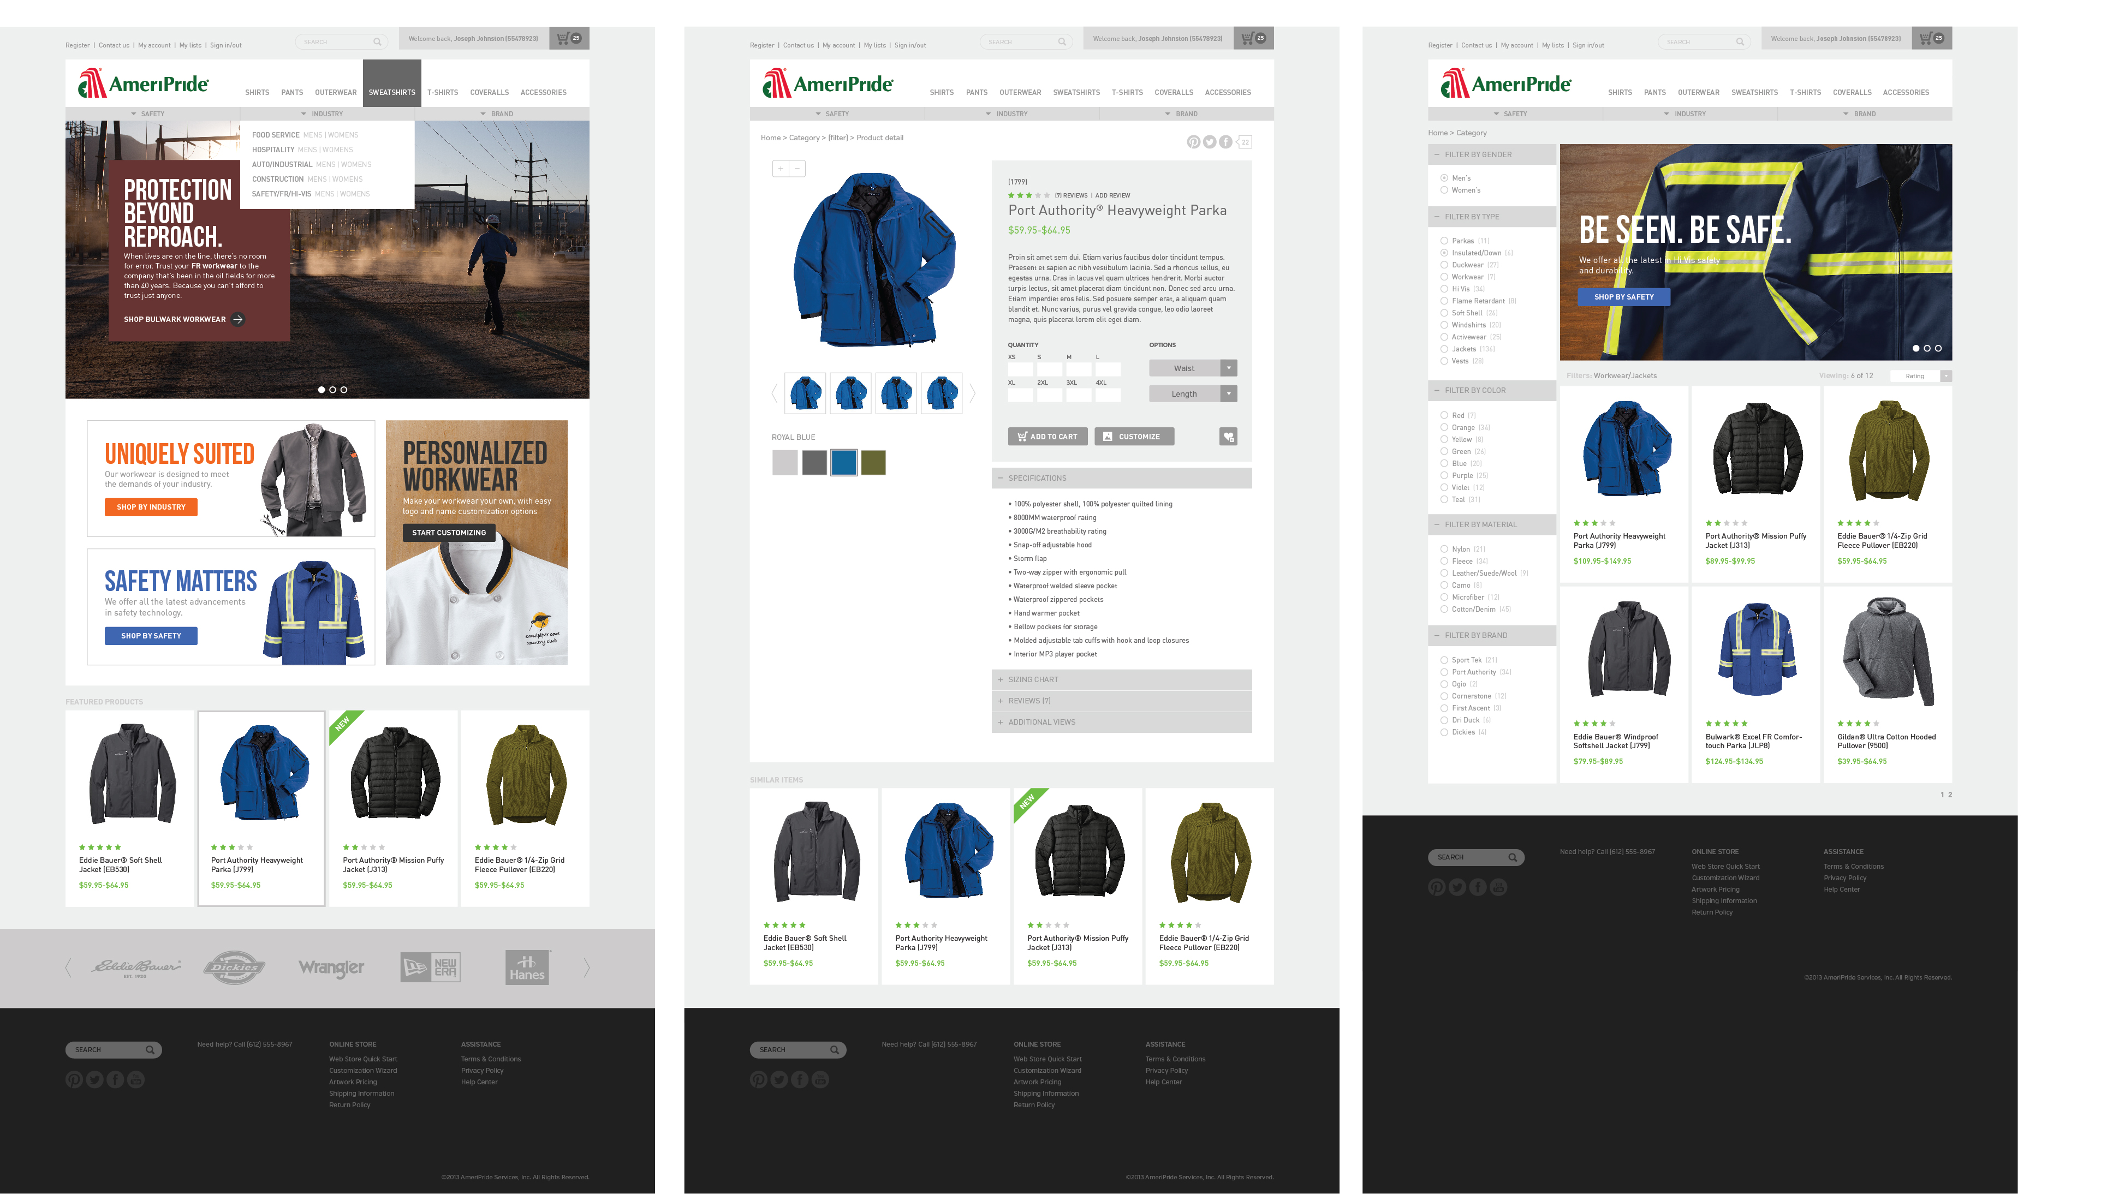Select the Port Authority brand filter

[x=1444, y=672]
